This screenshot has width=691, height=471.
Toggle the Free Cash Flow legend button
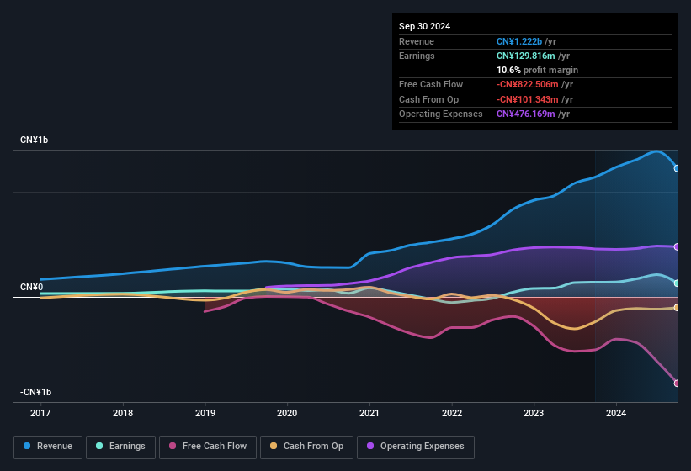tap(208, 447)
